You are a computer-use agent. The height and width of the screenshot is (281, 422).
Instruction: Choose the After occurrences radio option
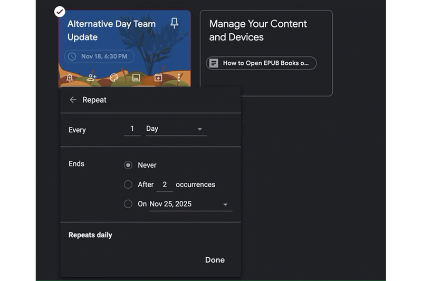coord(128,185)
